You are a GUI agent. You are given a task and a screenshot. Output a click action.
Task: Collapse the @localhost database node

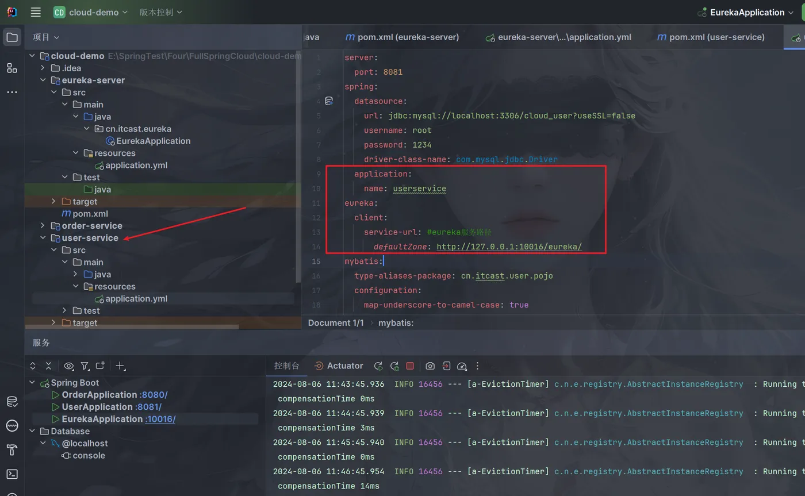[43, 443]
